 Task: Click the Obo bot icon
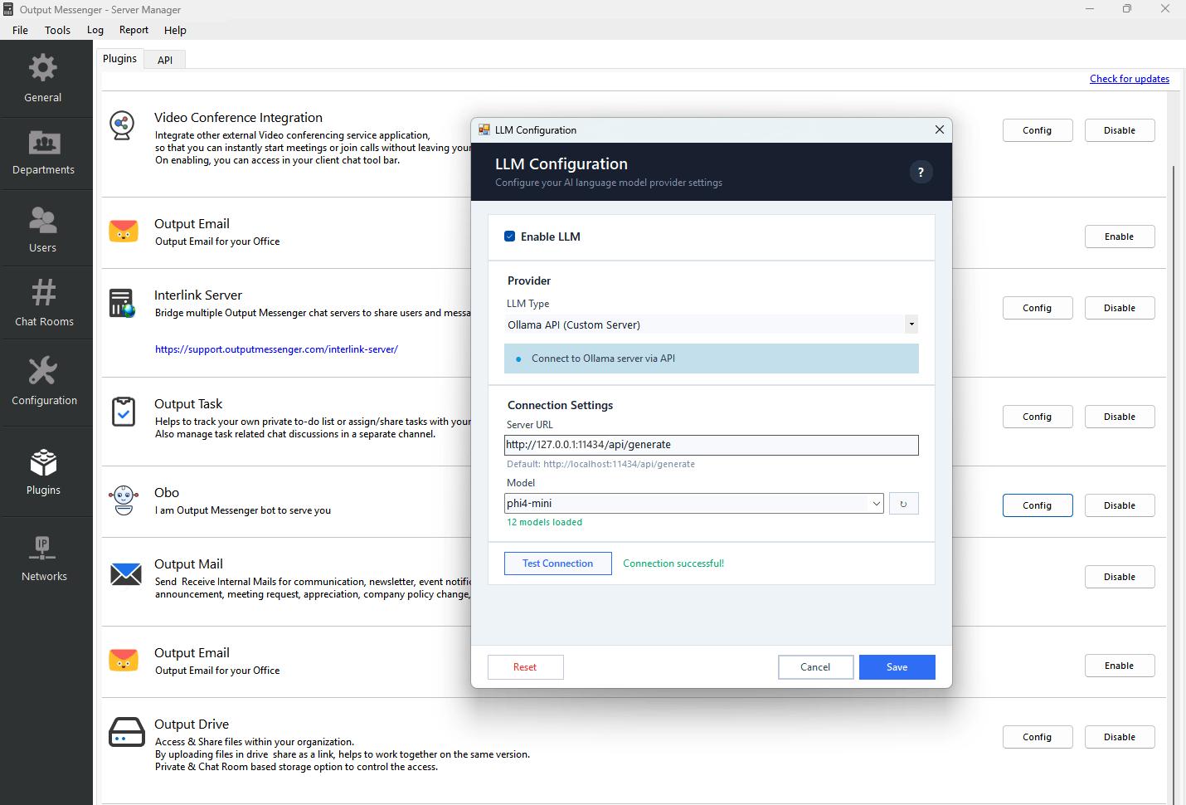click(x=124, y=500)
